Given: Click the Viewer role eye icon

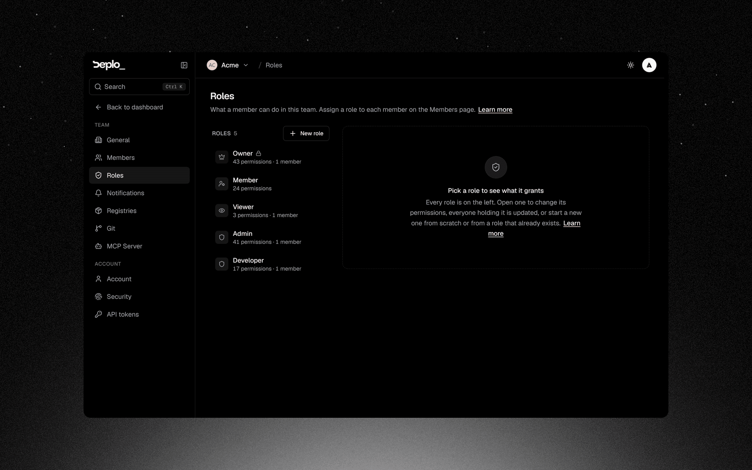Looking at the screenshot, I should [222, 211].
